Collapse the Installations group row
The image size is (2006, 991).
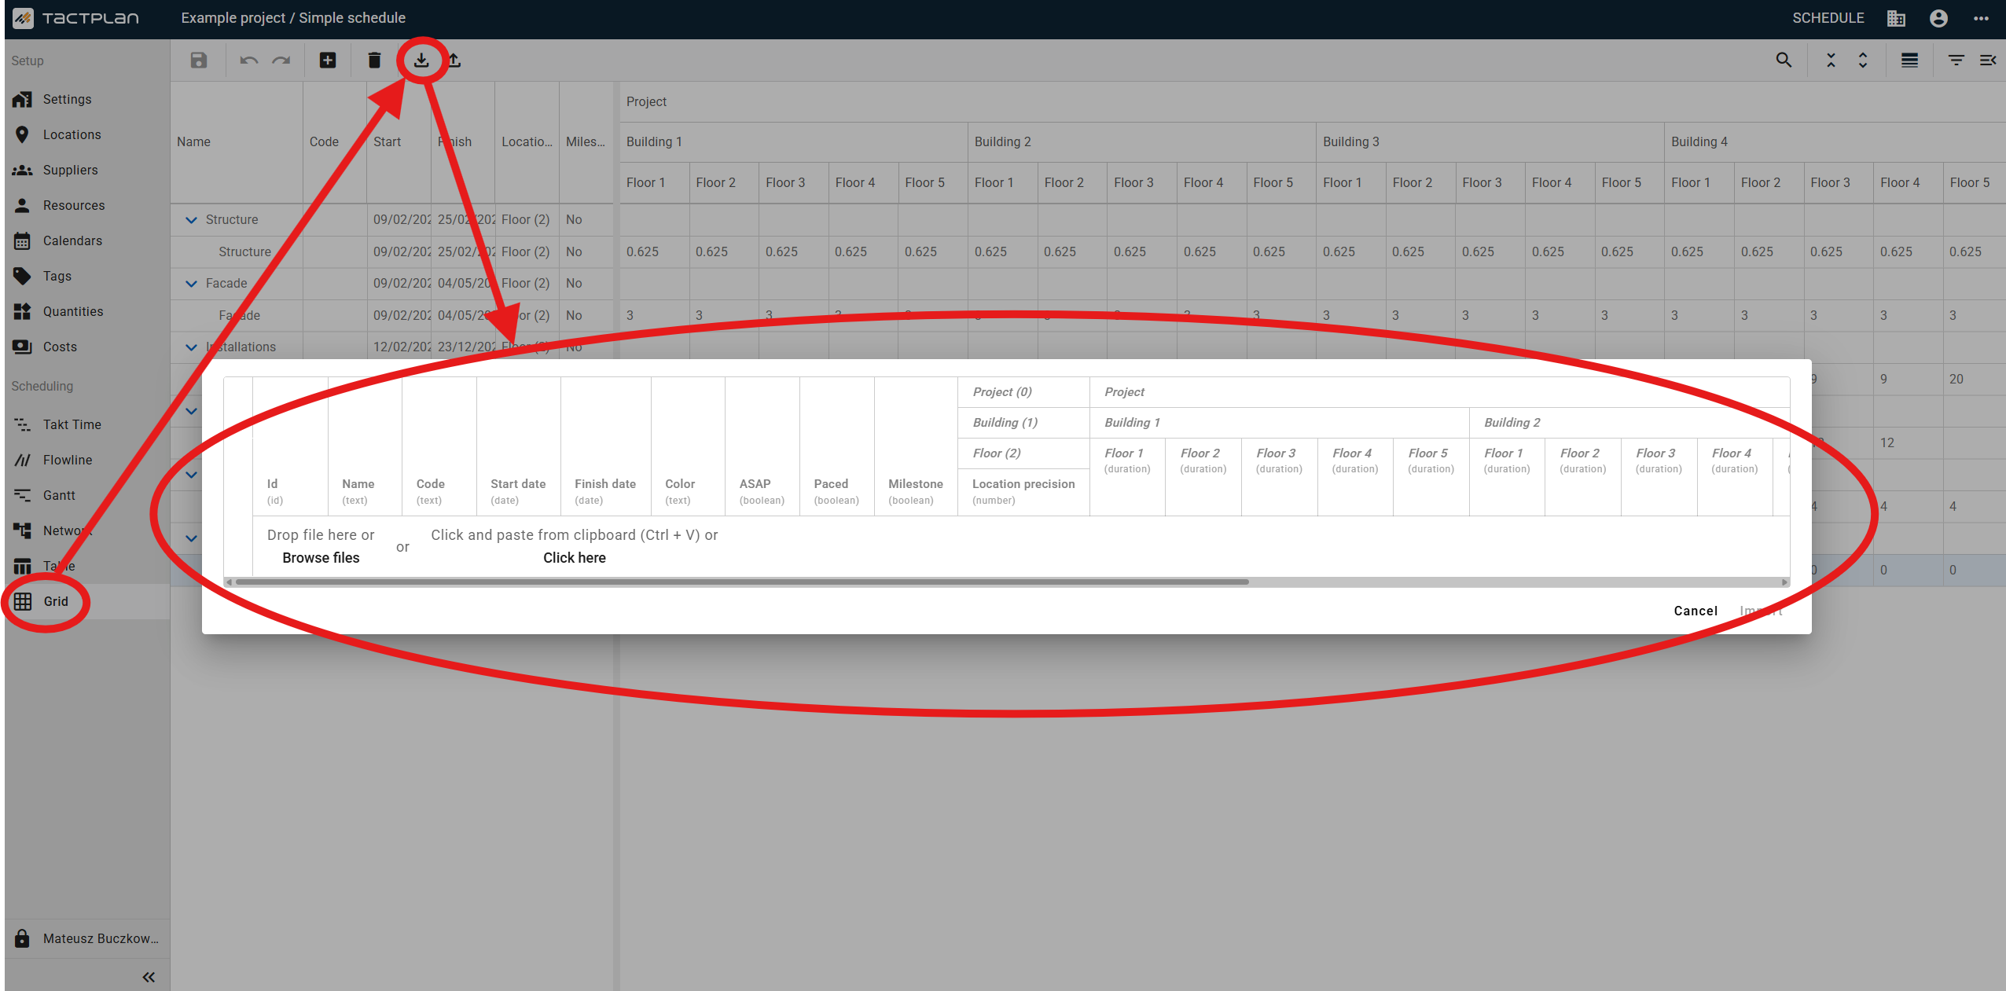point(191,347)
